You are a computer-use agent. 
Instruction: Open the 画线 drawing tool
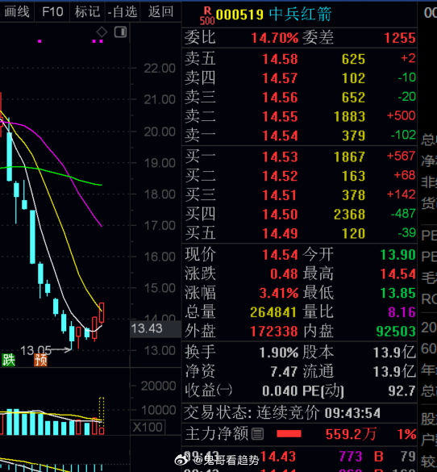17,12
